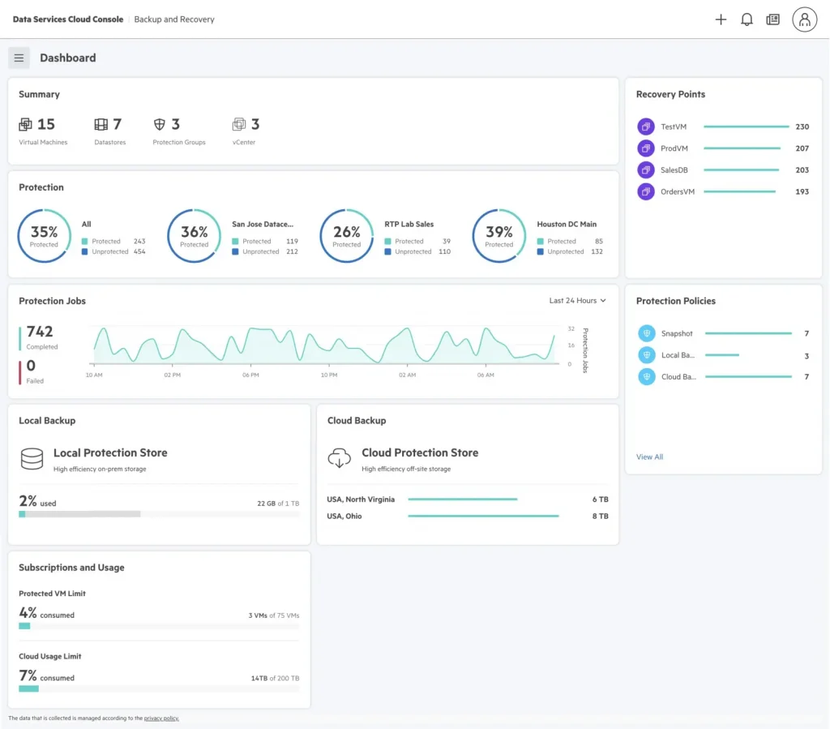Click the Local Backup usage progress bar

(x=79, y=513)
